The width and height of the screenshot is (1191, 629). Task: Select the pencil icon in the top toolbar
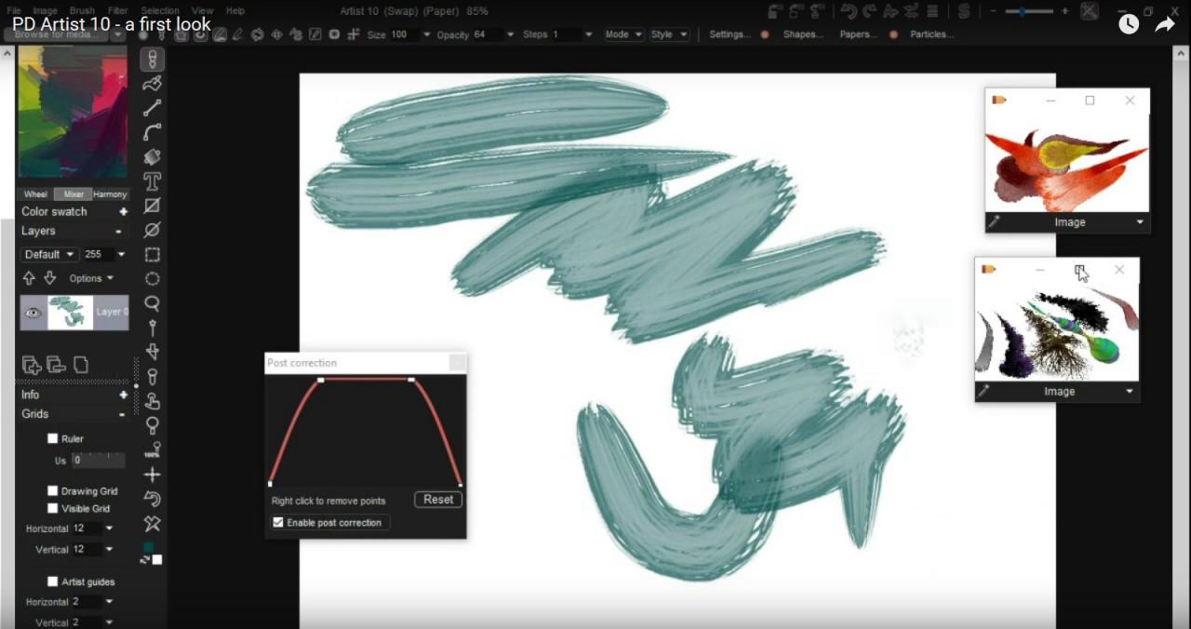coord(239,34)
